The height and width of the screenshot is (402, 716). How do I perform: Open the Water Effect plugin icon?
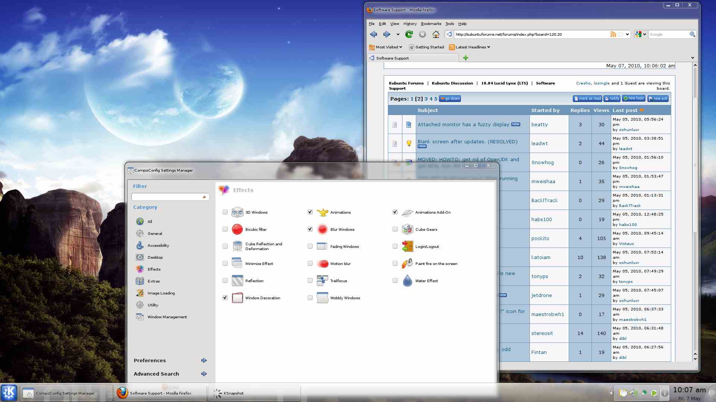[x=407, y=281]
